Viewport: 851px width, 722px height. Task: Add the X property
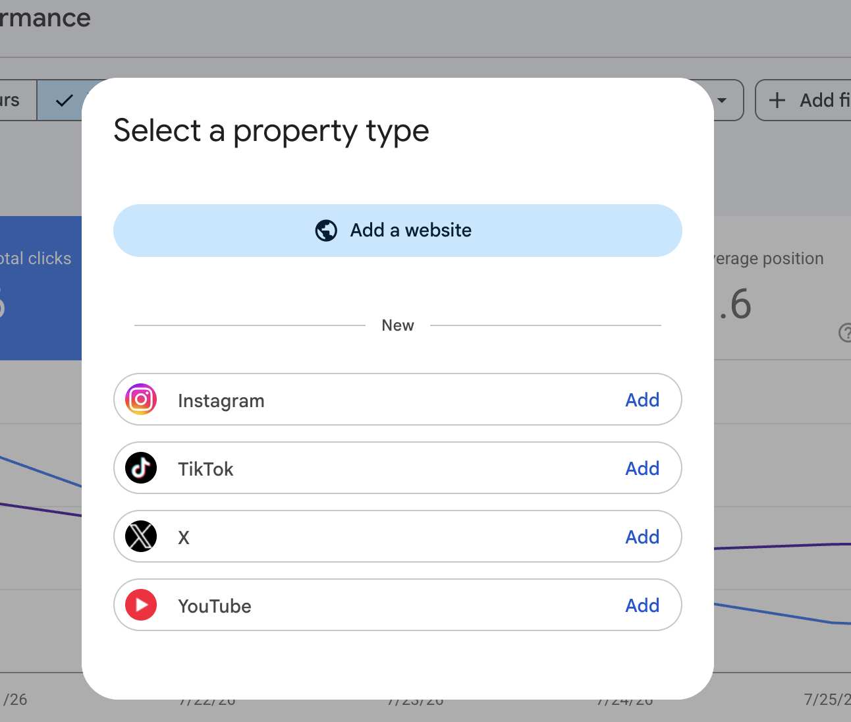(x=642, y=537)
